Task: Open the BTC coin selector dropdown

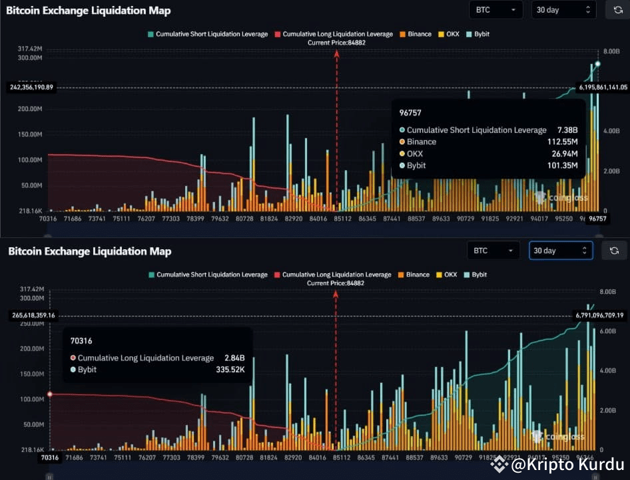Action: tap(495, 9)
